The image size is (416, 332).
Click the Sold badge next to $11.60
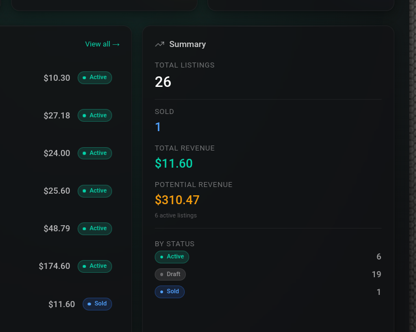97,304
